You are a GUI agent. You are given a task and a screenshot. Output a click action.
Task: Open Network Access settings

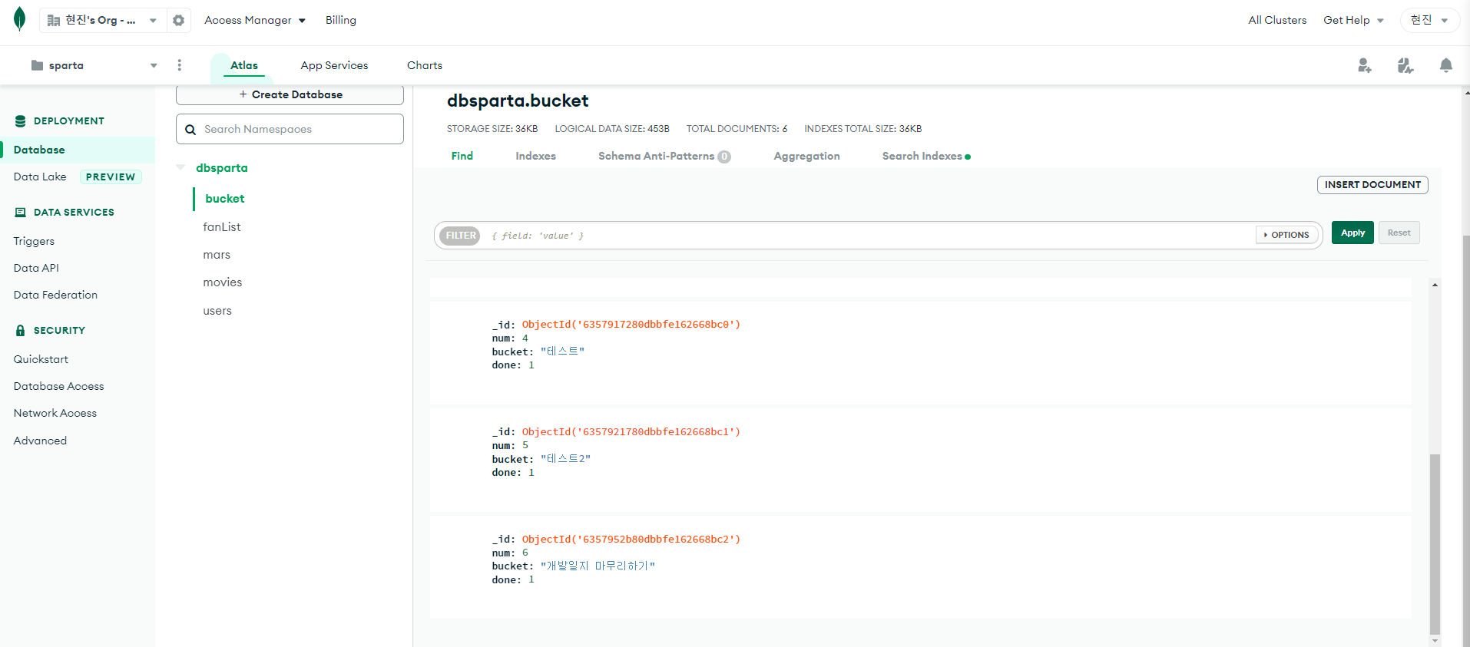pyautogui.click(x=55, y=413)
